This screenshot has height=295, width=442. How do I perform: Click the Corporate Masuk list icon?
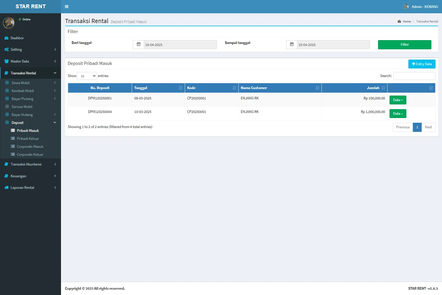coord(13,147)
